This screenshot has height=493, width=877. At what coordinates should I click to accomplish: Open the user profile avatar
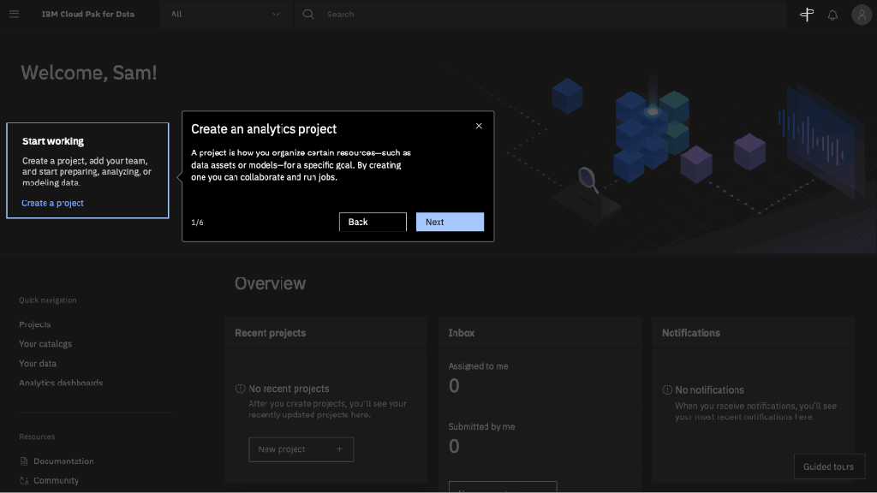(861, 15)
